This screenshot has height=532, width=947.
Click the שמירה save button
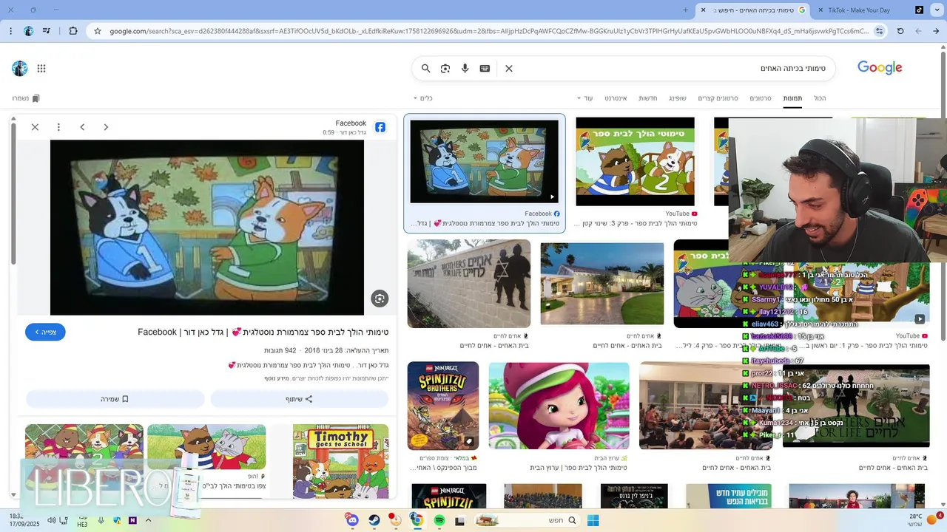115,399
